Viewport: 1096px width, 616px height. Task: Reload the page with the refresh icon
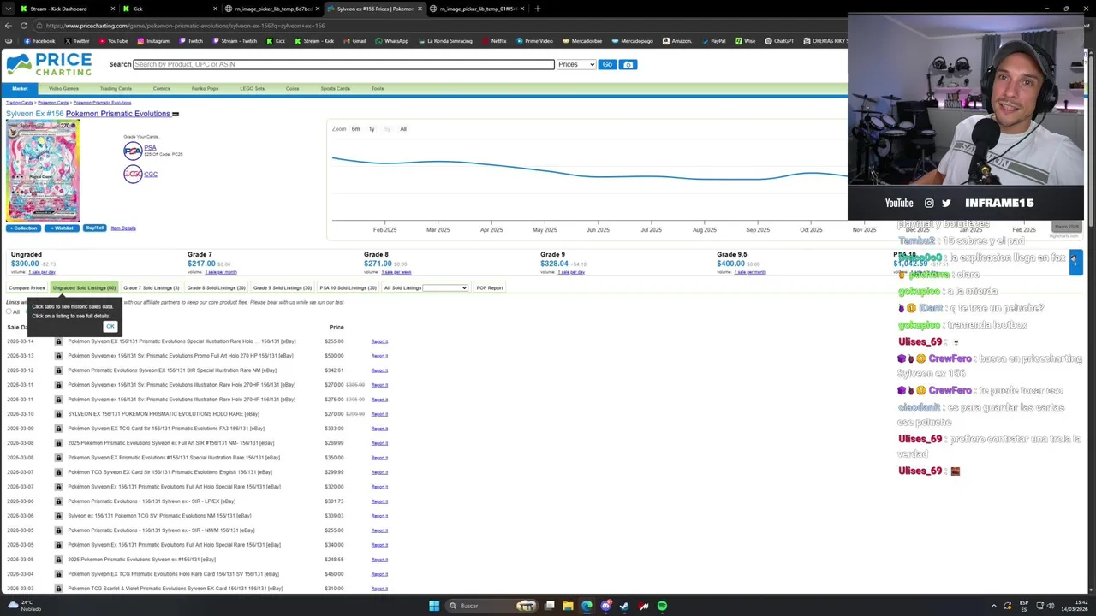click(x=23, y=26)
